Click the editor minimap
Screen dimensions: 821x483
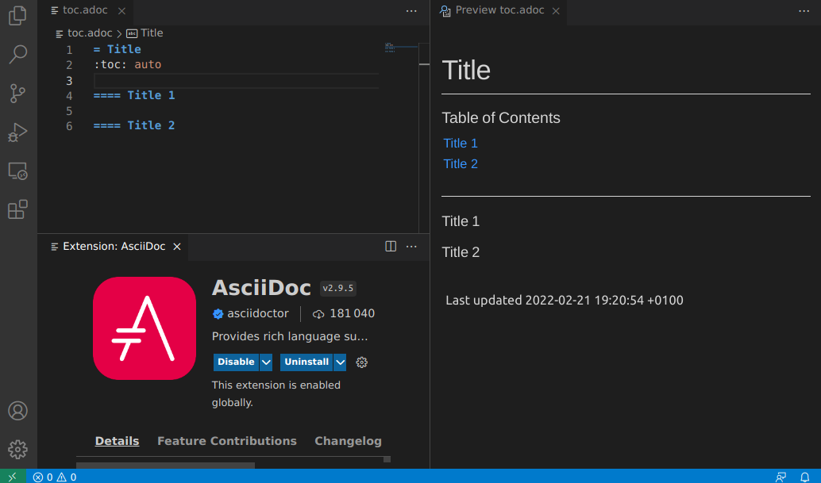[400, 48]
